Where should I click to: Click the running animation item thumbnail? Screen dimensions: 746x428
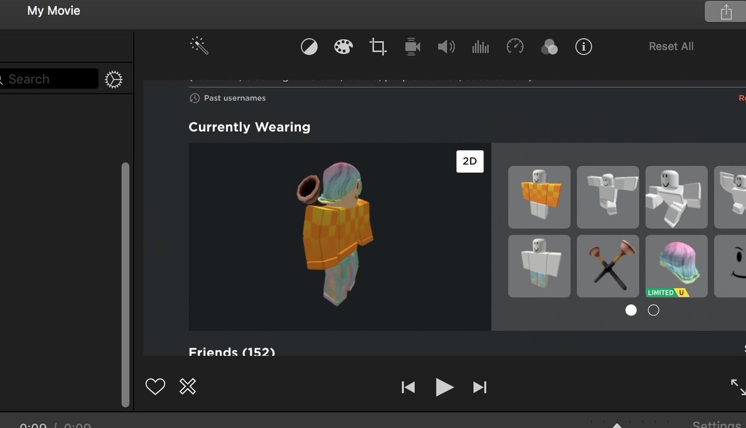click(x=676, y=197)
